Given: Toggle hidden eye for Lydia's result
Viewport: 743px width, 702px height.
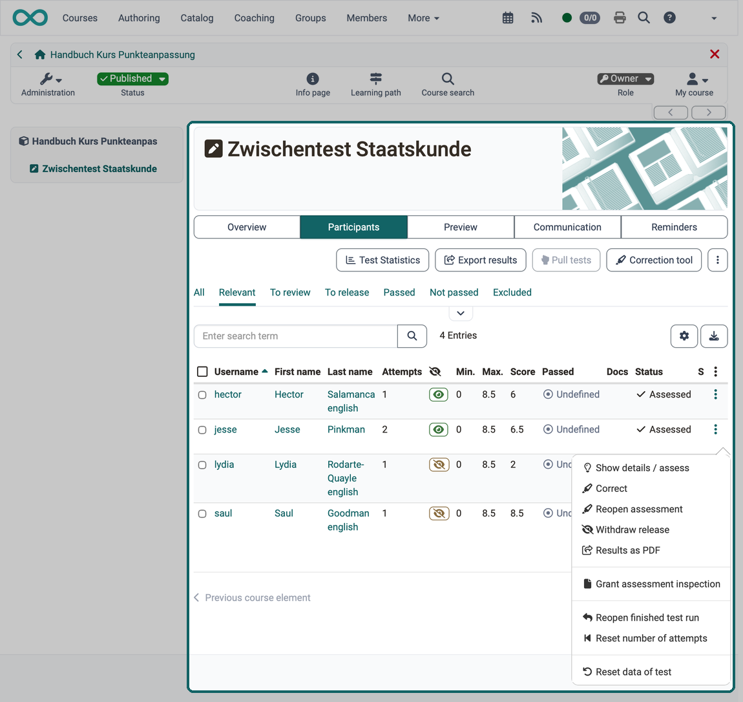Looking at the screenshot, I should click(x=439, y=465).
